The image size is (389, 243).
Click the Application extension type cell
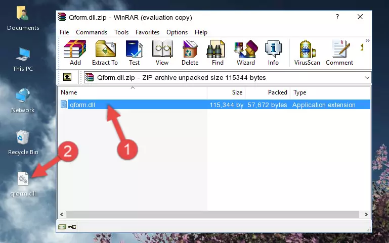(x=324, y=105)
